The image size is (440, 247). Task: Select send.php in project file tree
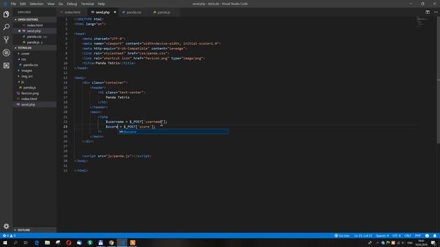click(x=35, y=104)
